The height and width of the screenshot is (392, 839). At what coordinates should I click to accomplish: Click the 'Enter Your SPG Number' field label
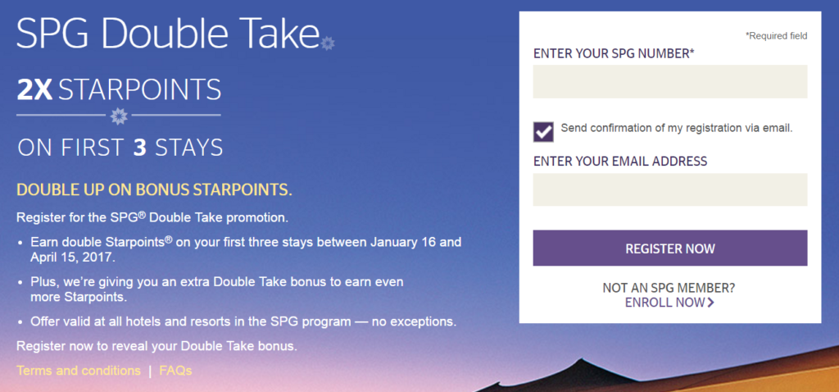pos(614,53)
